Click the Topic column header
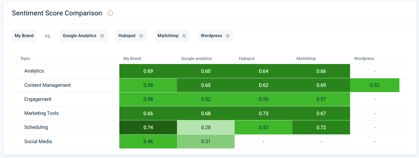419x158 pixels. pos(25,59)
